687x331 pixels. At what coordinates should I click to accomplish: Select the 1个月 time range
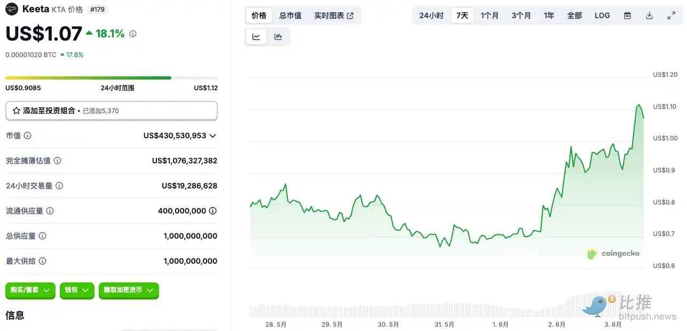pos(489,15)
